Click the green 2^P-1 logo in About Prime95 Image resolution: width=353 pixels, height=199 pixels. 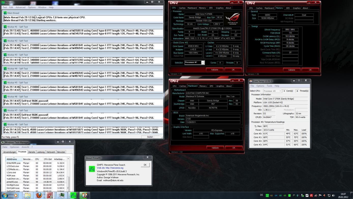point(92,169)
